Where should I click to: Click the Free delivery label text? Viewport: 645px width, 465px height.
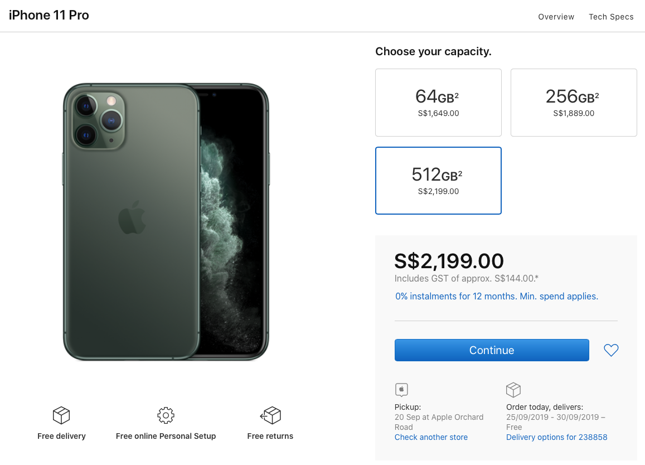(x=61, y=436)
